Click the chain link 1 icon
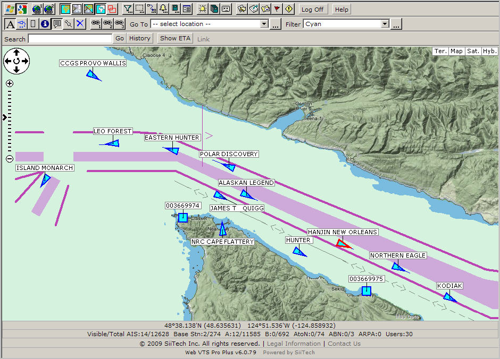The width and height of the screenshot is (500, 359). pos(96,24)
